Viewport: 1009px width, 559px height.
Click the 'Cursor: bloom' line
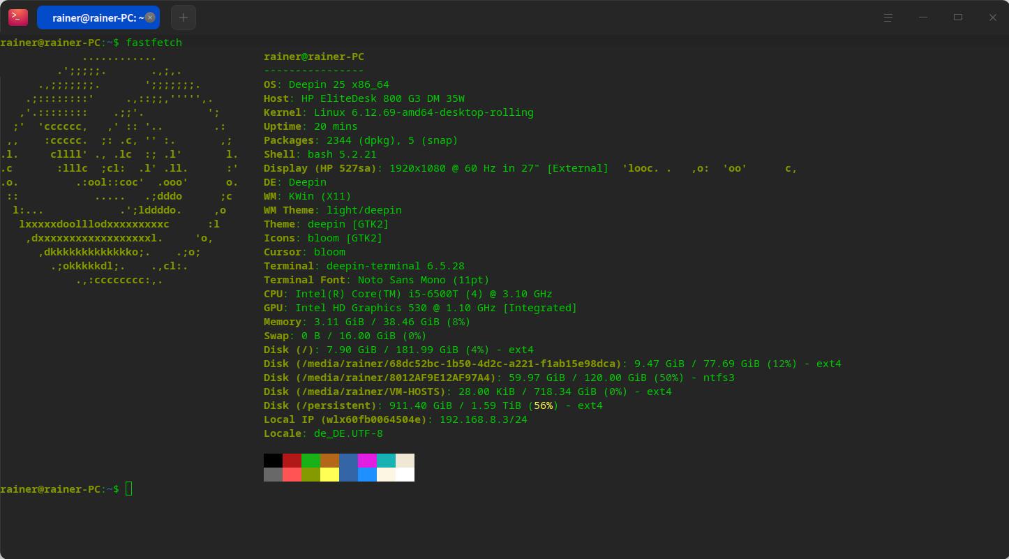(x=304, y=252)
